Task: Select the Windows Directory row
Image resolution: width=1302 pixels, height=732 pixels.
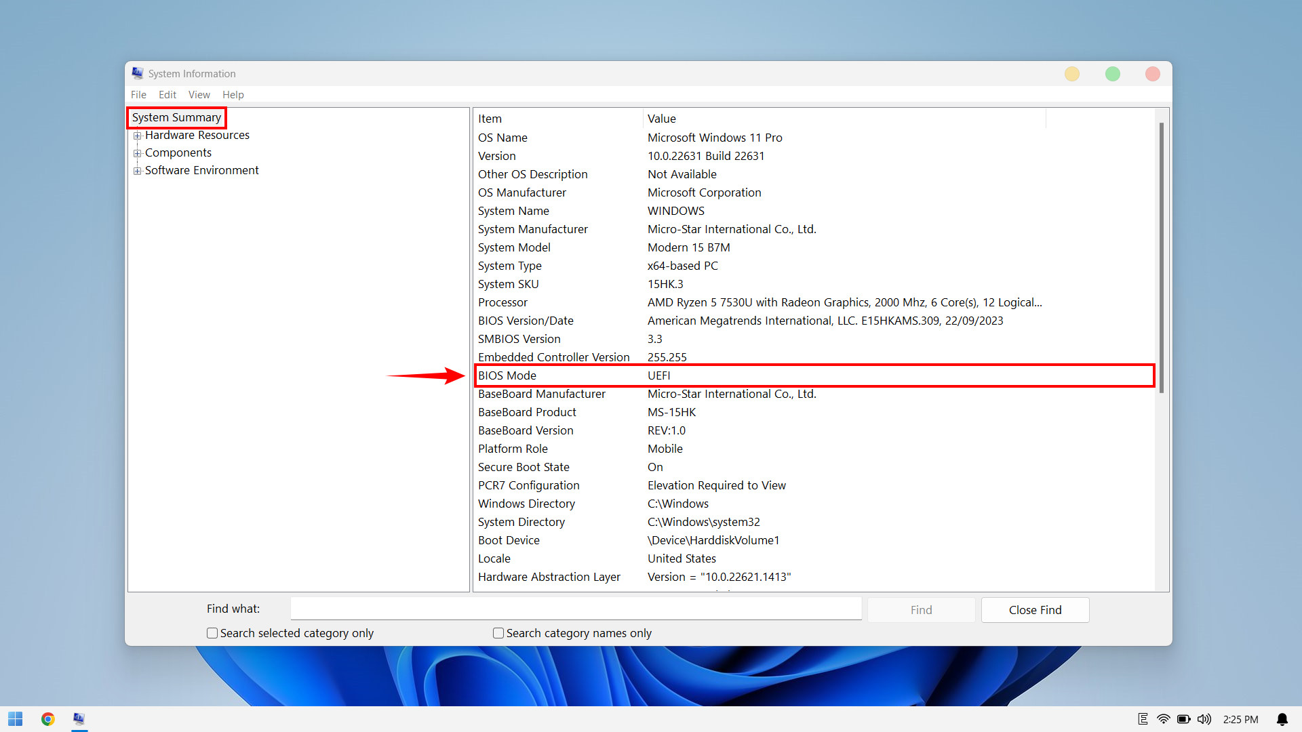Action: (x=814, y=504)
